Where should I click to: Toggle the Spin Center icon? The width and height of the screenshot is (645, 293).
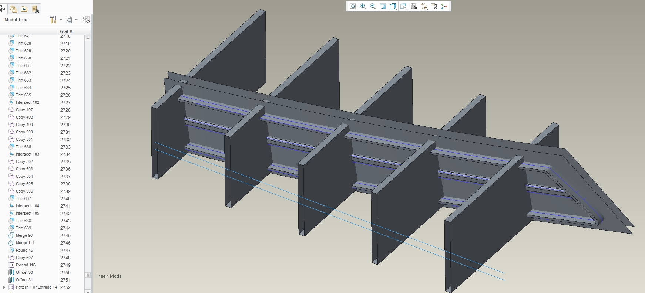pos(444,6)
